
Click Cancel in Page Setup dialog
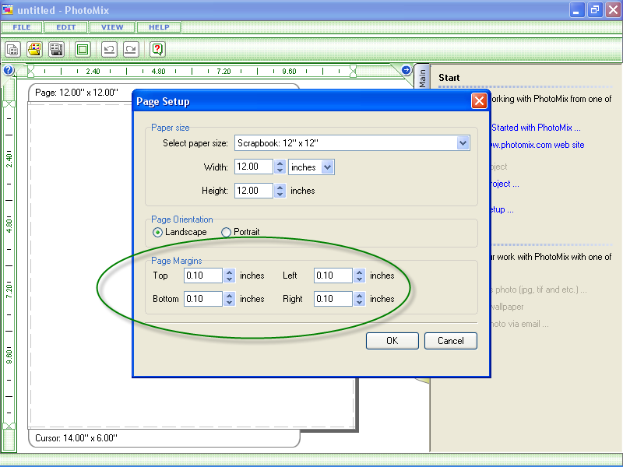pyautogui.click(x=451, y=341)
